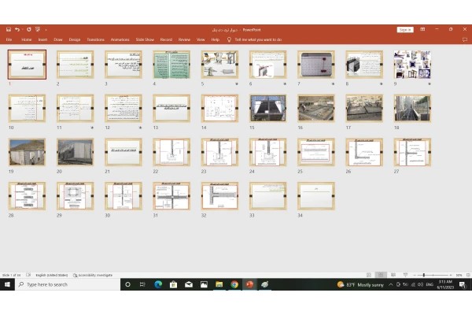472x315 pixels.
Task: Click the Sign in button
Action: (405, 30)
